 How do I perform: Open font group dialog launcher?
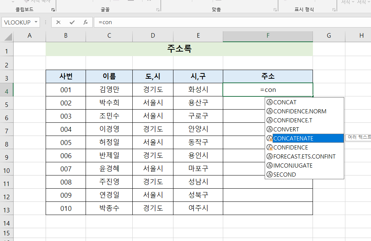(x=158, y=10)
